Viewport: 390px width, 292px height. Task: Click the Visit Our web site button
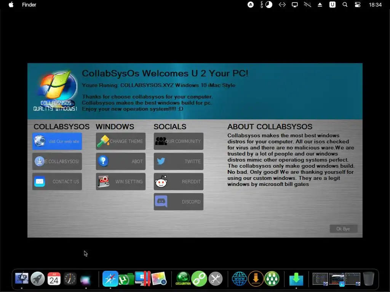(x=57, y=141)
